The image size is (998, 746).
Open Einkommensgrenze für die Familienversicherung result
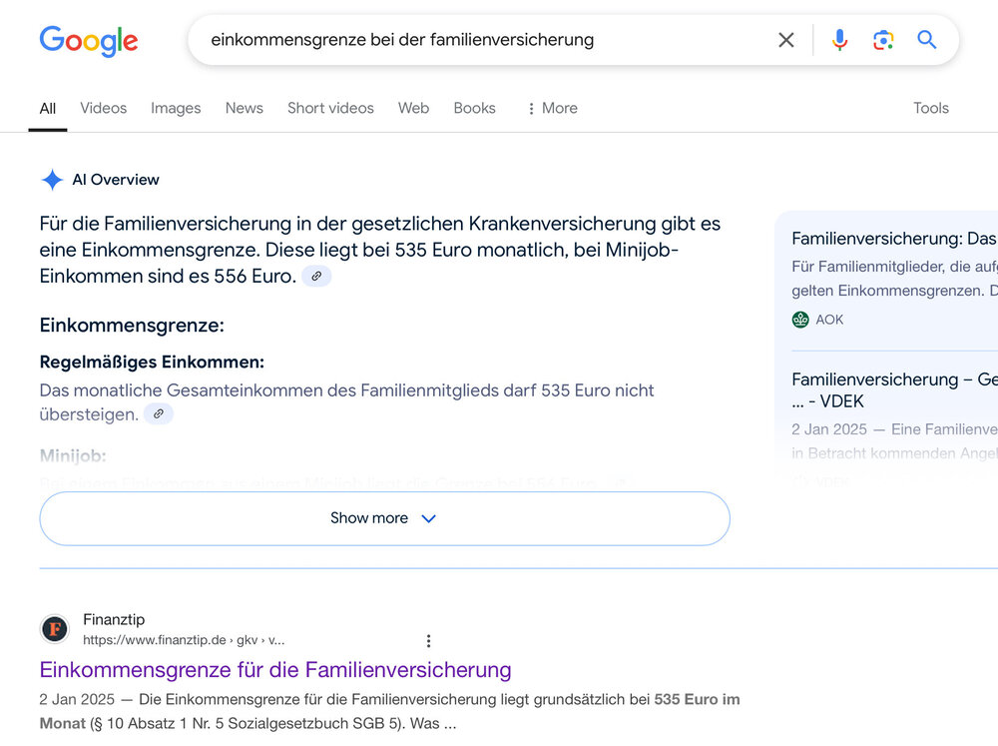[x=275, y=669]
